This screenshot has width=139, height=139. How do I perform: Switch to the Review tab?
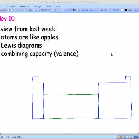48,6
